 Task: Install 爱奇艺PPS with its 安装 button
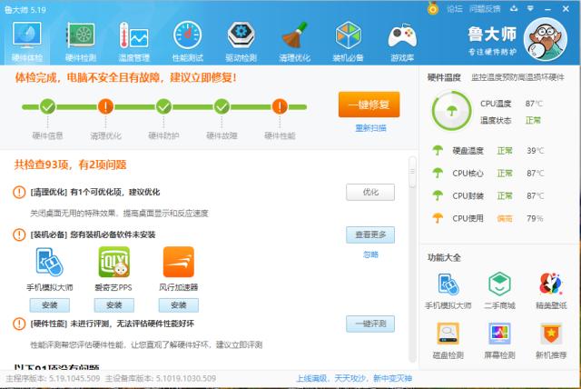pyautogui.click(x=113, y=305)
